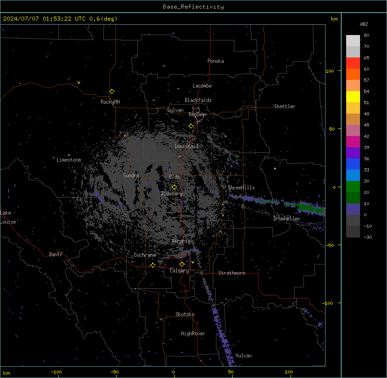The height and width of the screenshot is (378, 387).
Task: Pick the red 65-60 dBZ legend swatch
Action: [x=353, y=63]
